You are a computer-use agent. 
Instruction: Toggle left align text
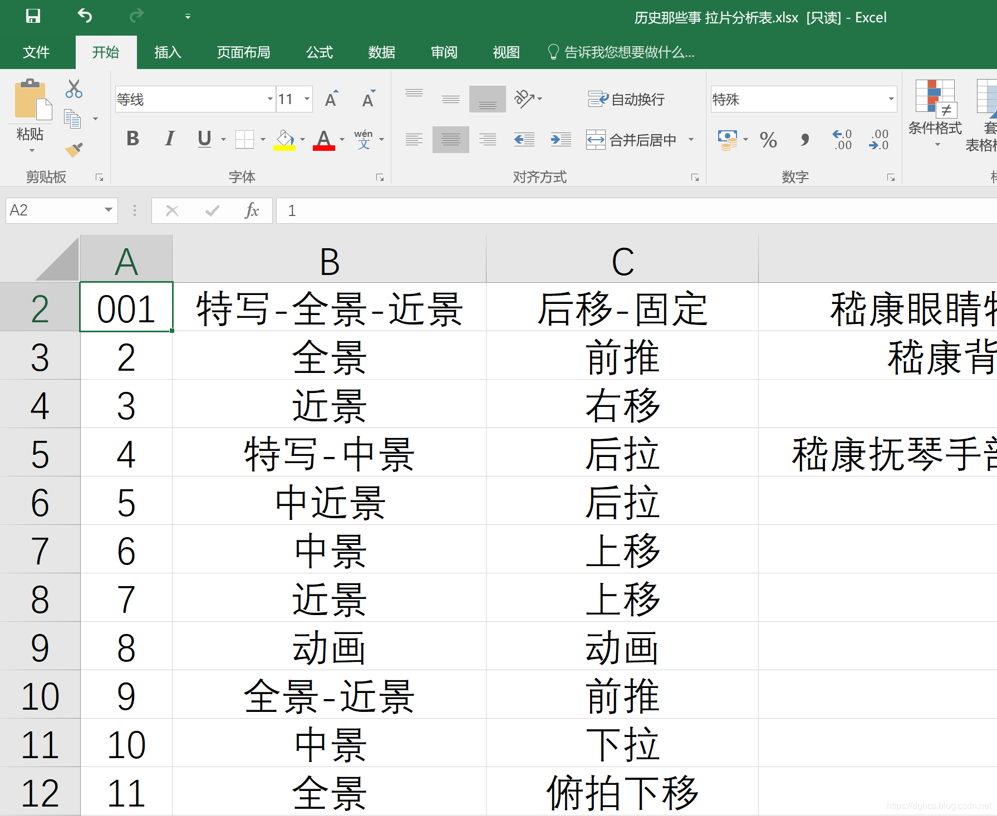[414, 139]
